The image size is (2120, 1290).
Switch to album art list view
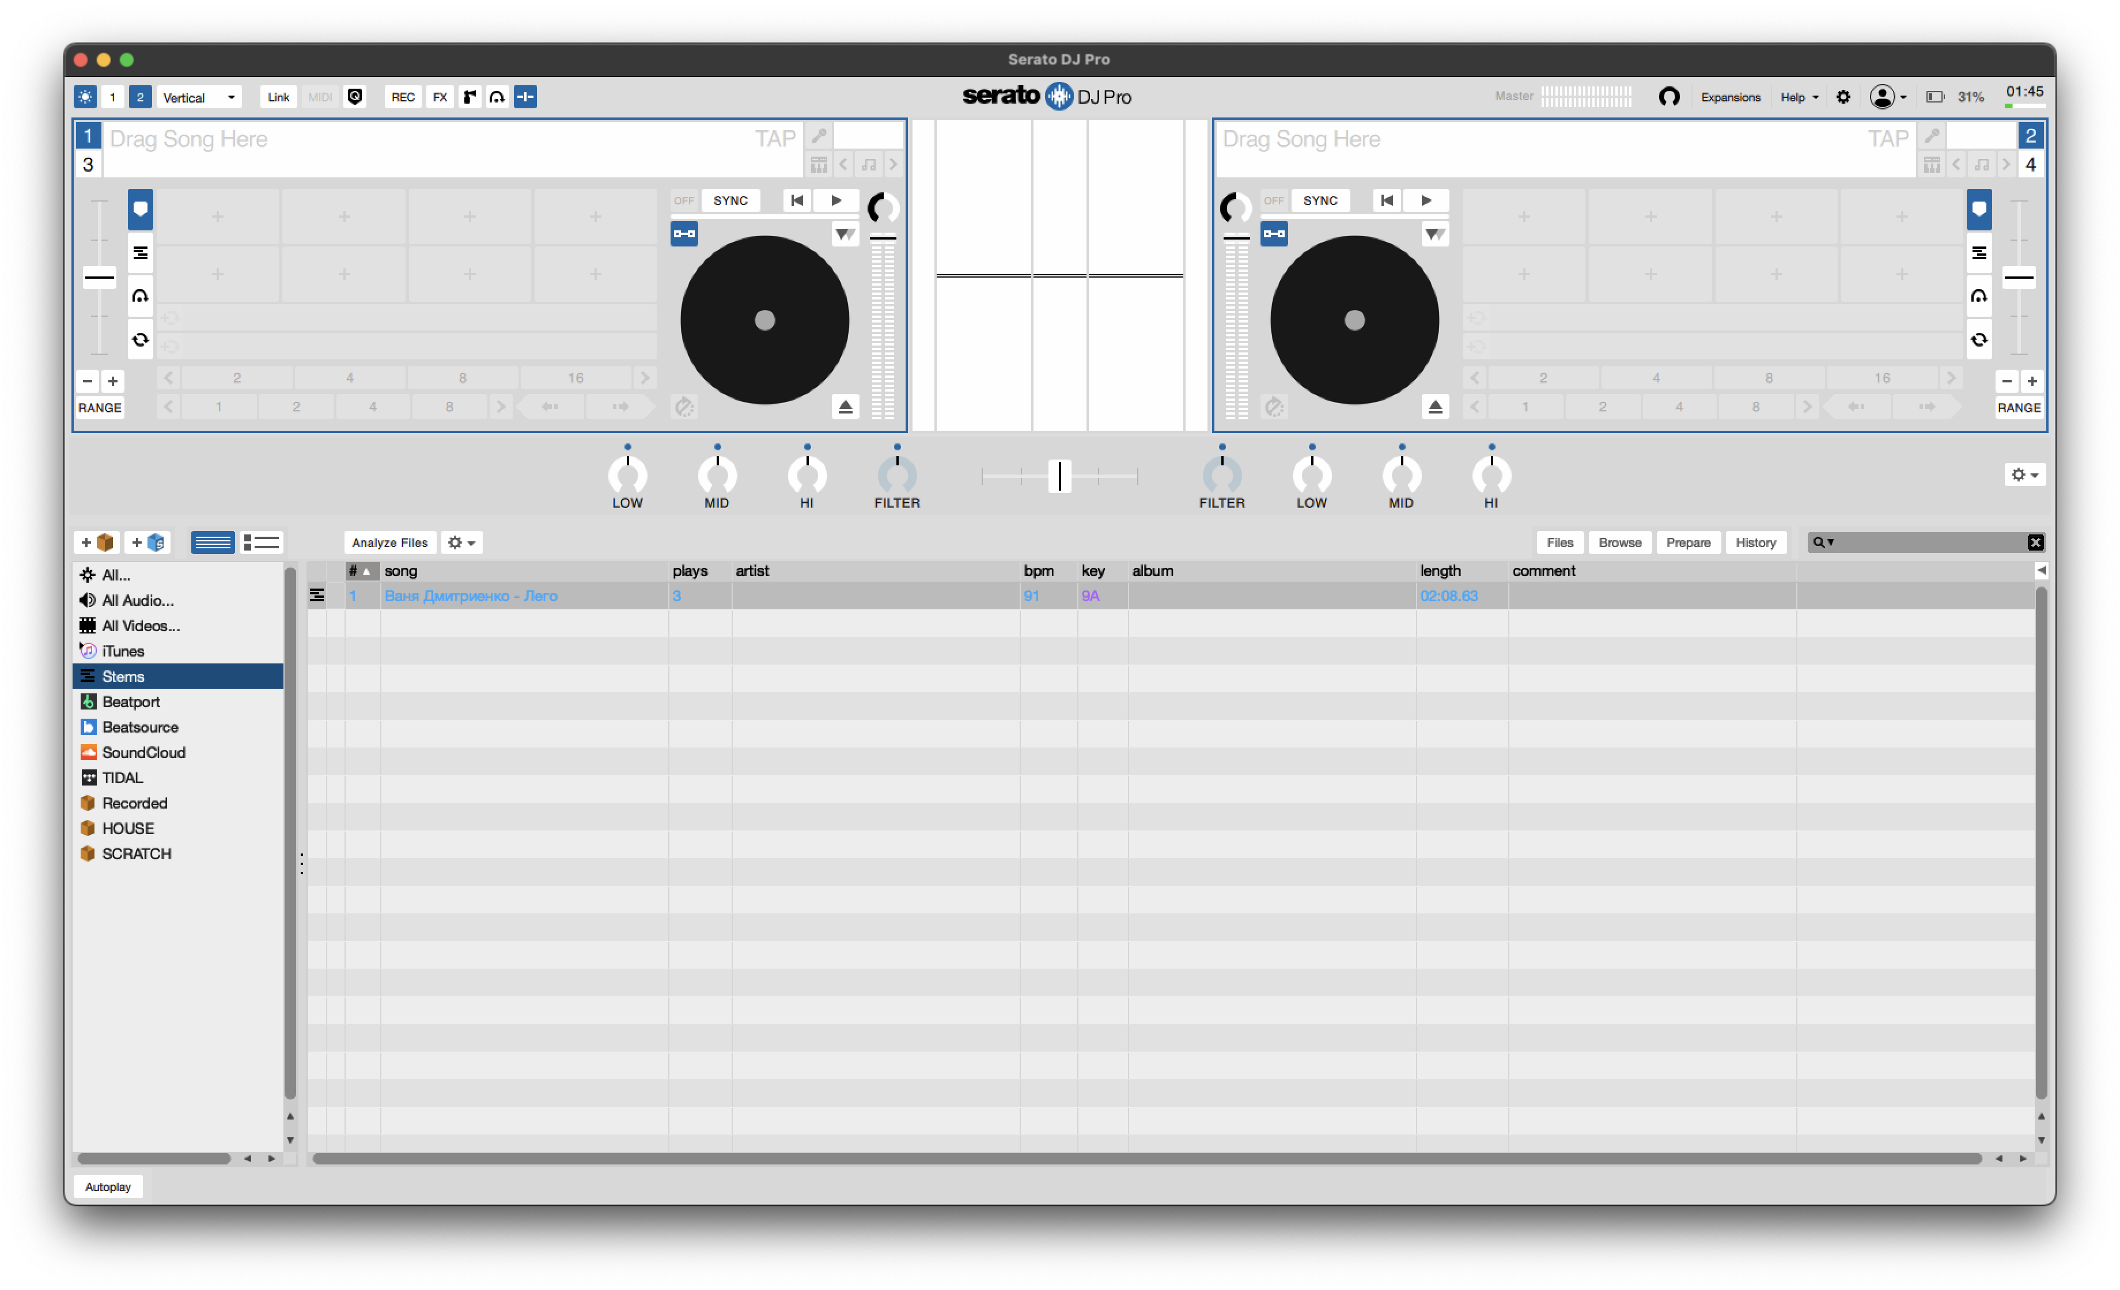point(262,542)
